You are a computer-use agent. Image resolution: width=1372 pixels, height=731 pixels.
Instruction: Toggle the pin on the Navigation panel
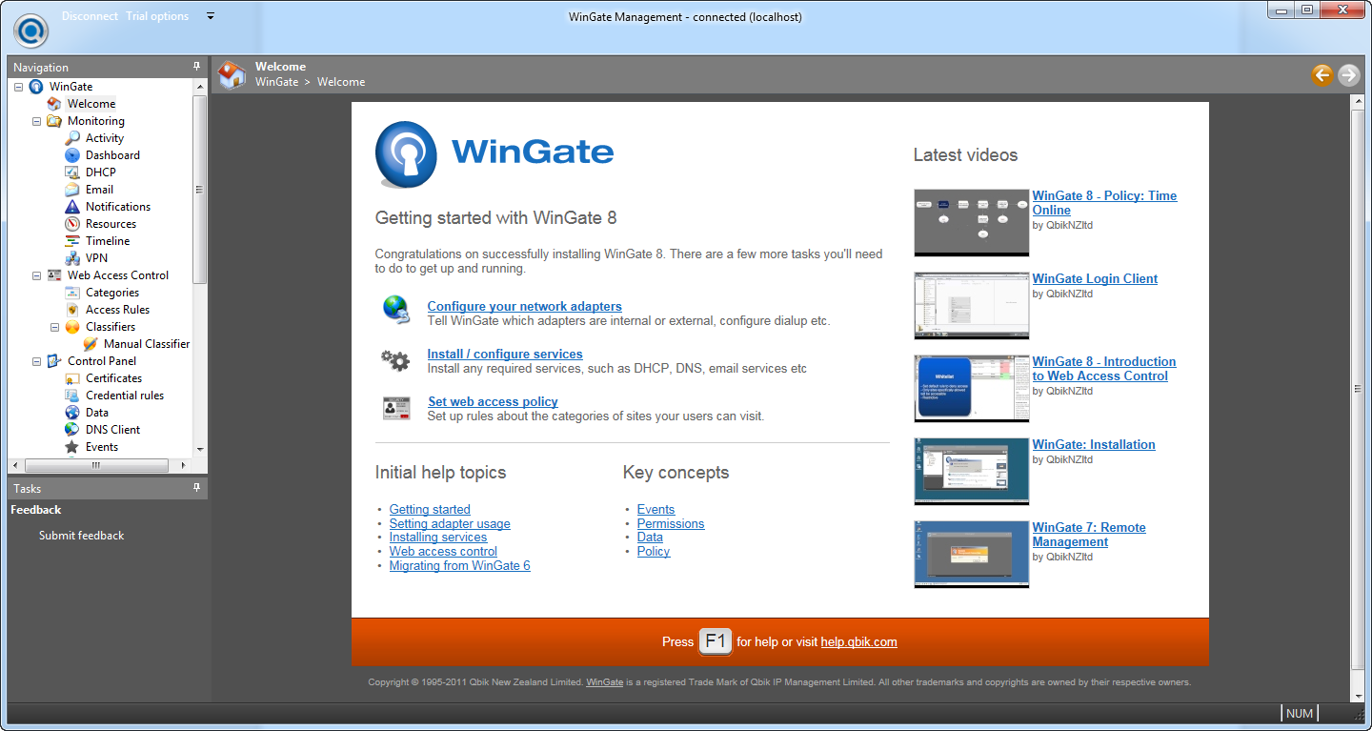197,67
